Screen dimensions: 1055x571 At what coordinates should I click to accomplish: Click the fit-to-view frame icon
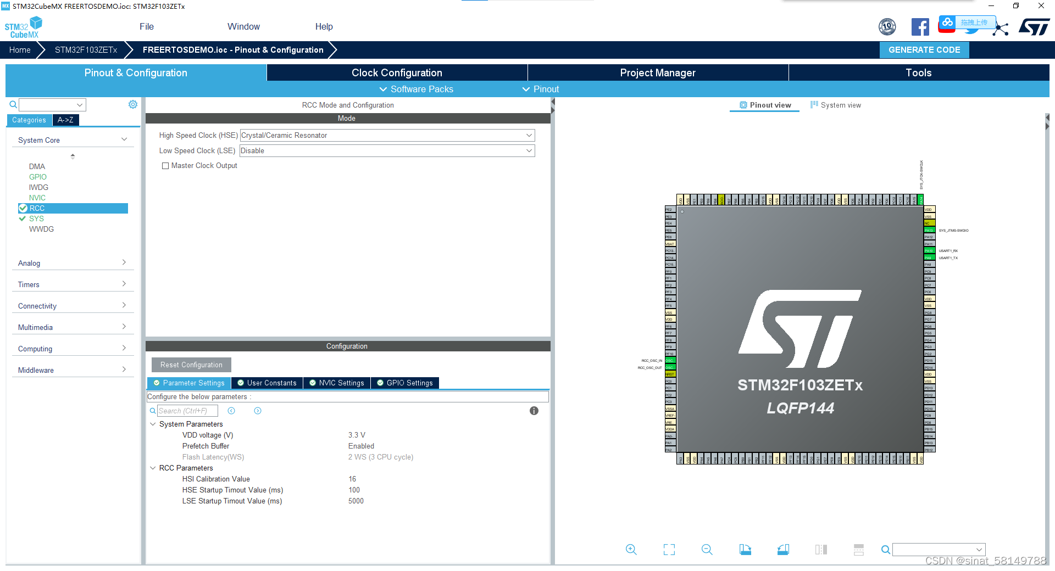669,550
